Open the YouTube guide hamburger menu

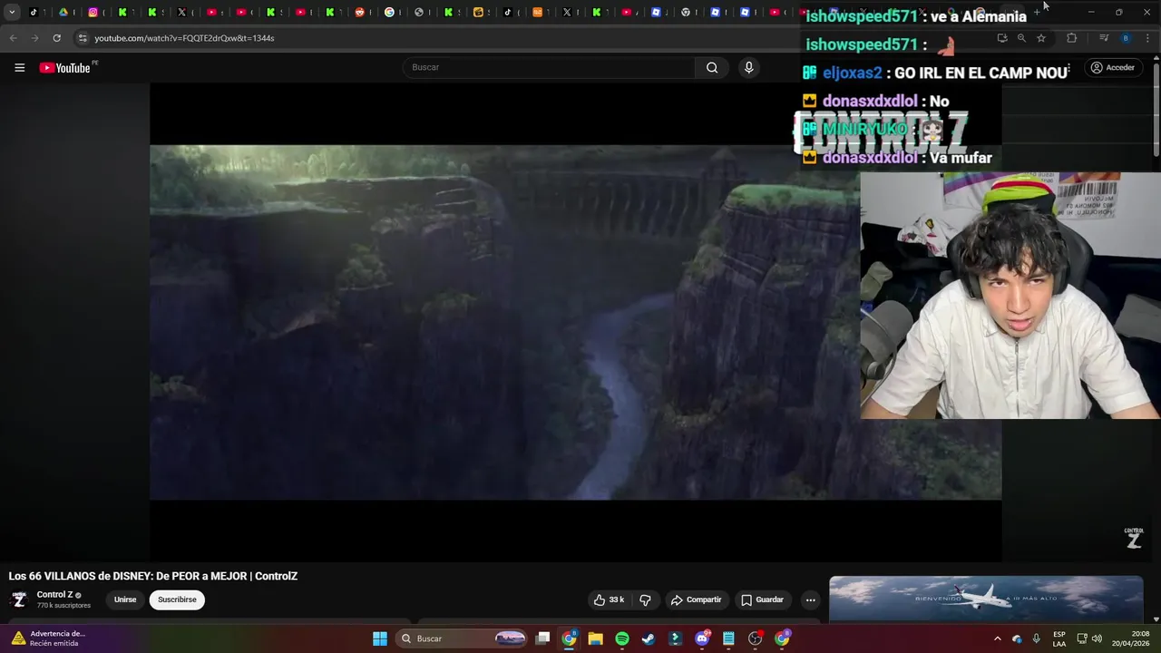click(19, 67)
